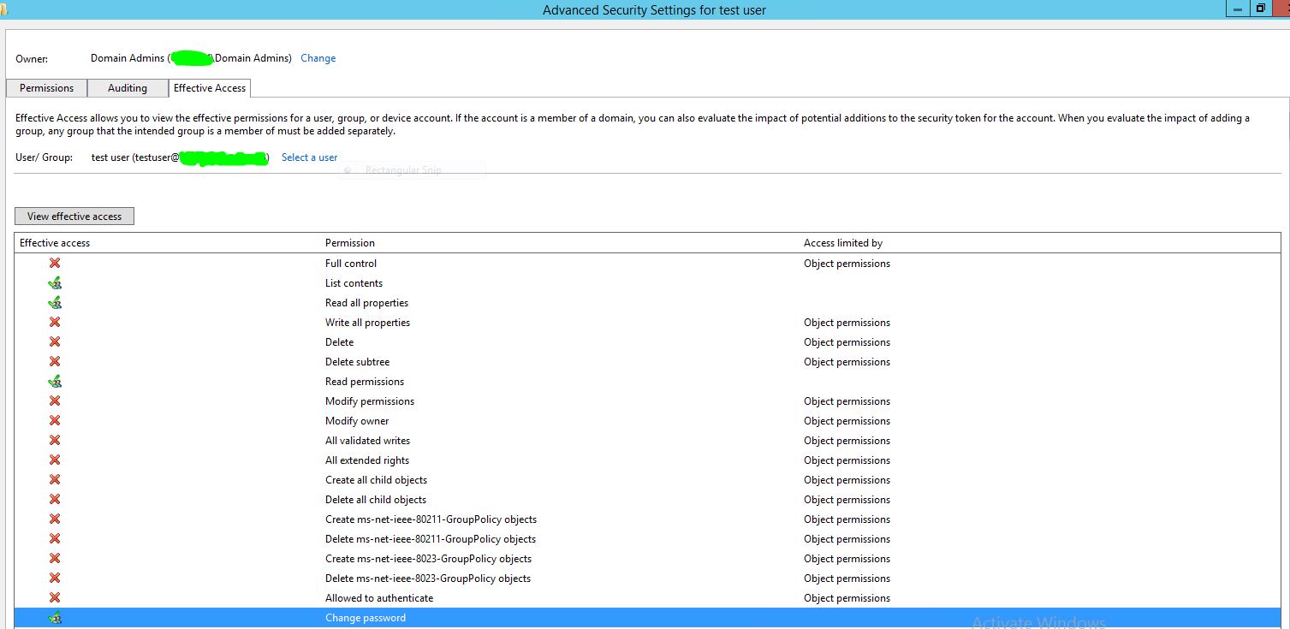Click the green check icon beside List contents
The image size is (1290, 629).
tap(55, 283)
